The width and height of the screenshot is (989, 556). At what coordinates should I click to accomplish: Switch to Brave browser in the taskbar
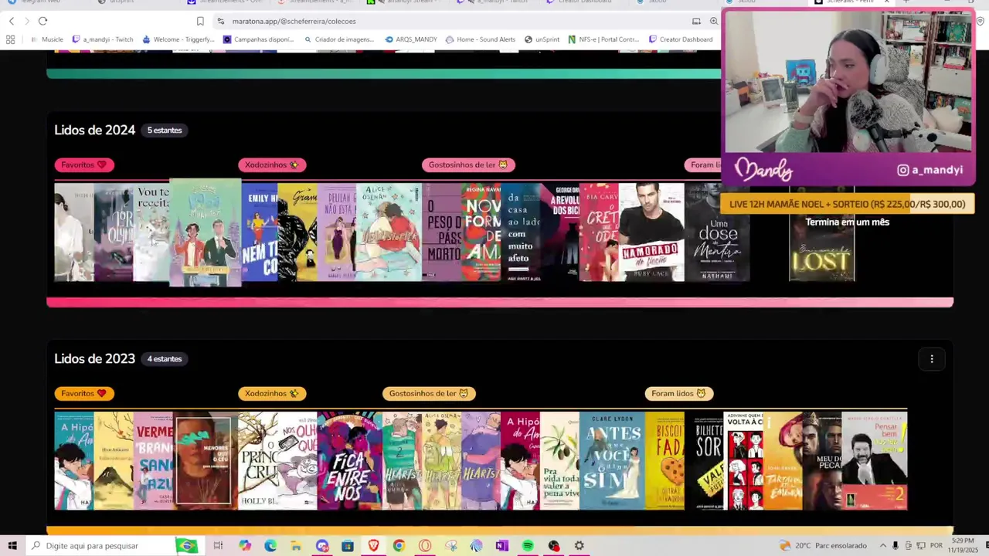(x=373, y=545)
